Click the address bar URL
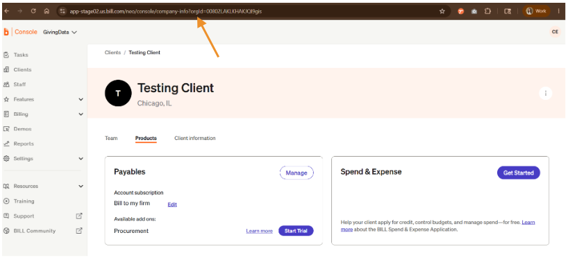 coord(165,11)
